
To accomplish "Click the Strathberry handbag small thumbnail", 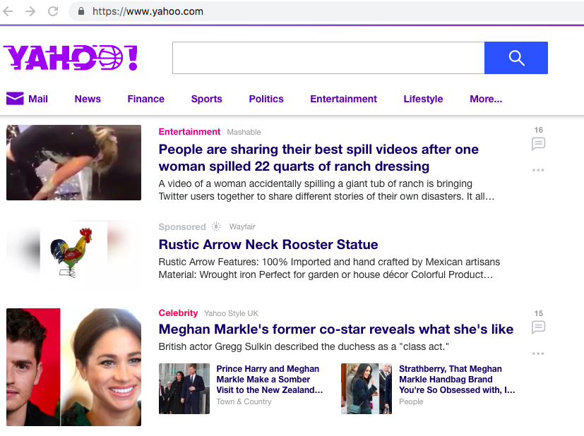I will point(367,389).
